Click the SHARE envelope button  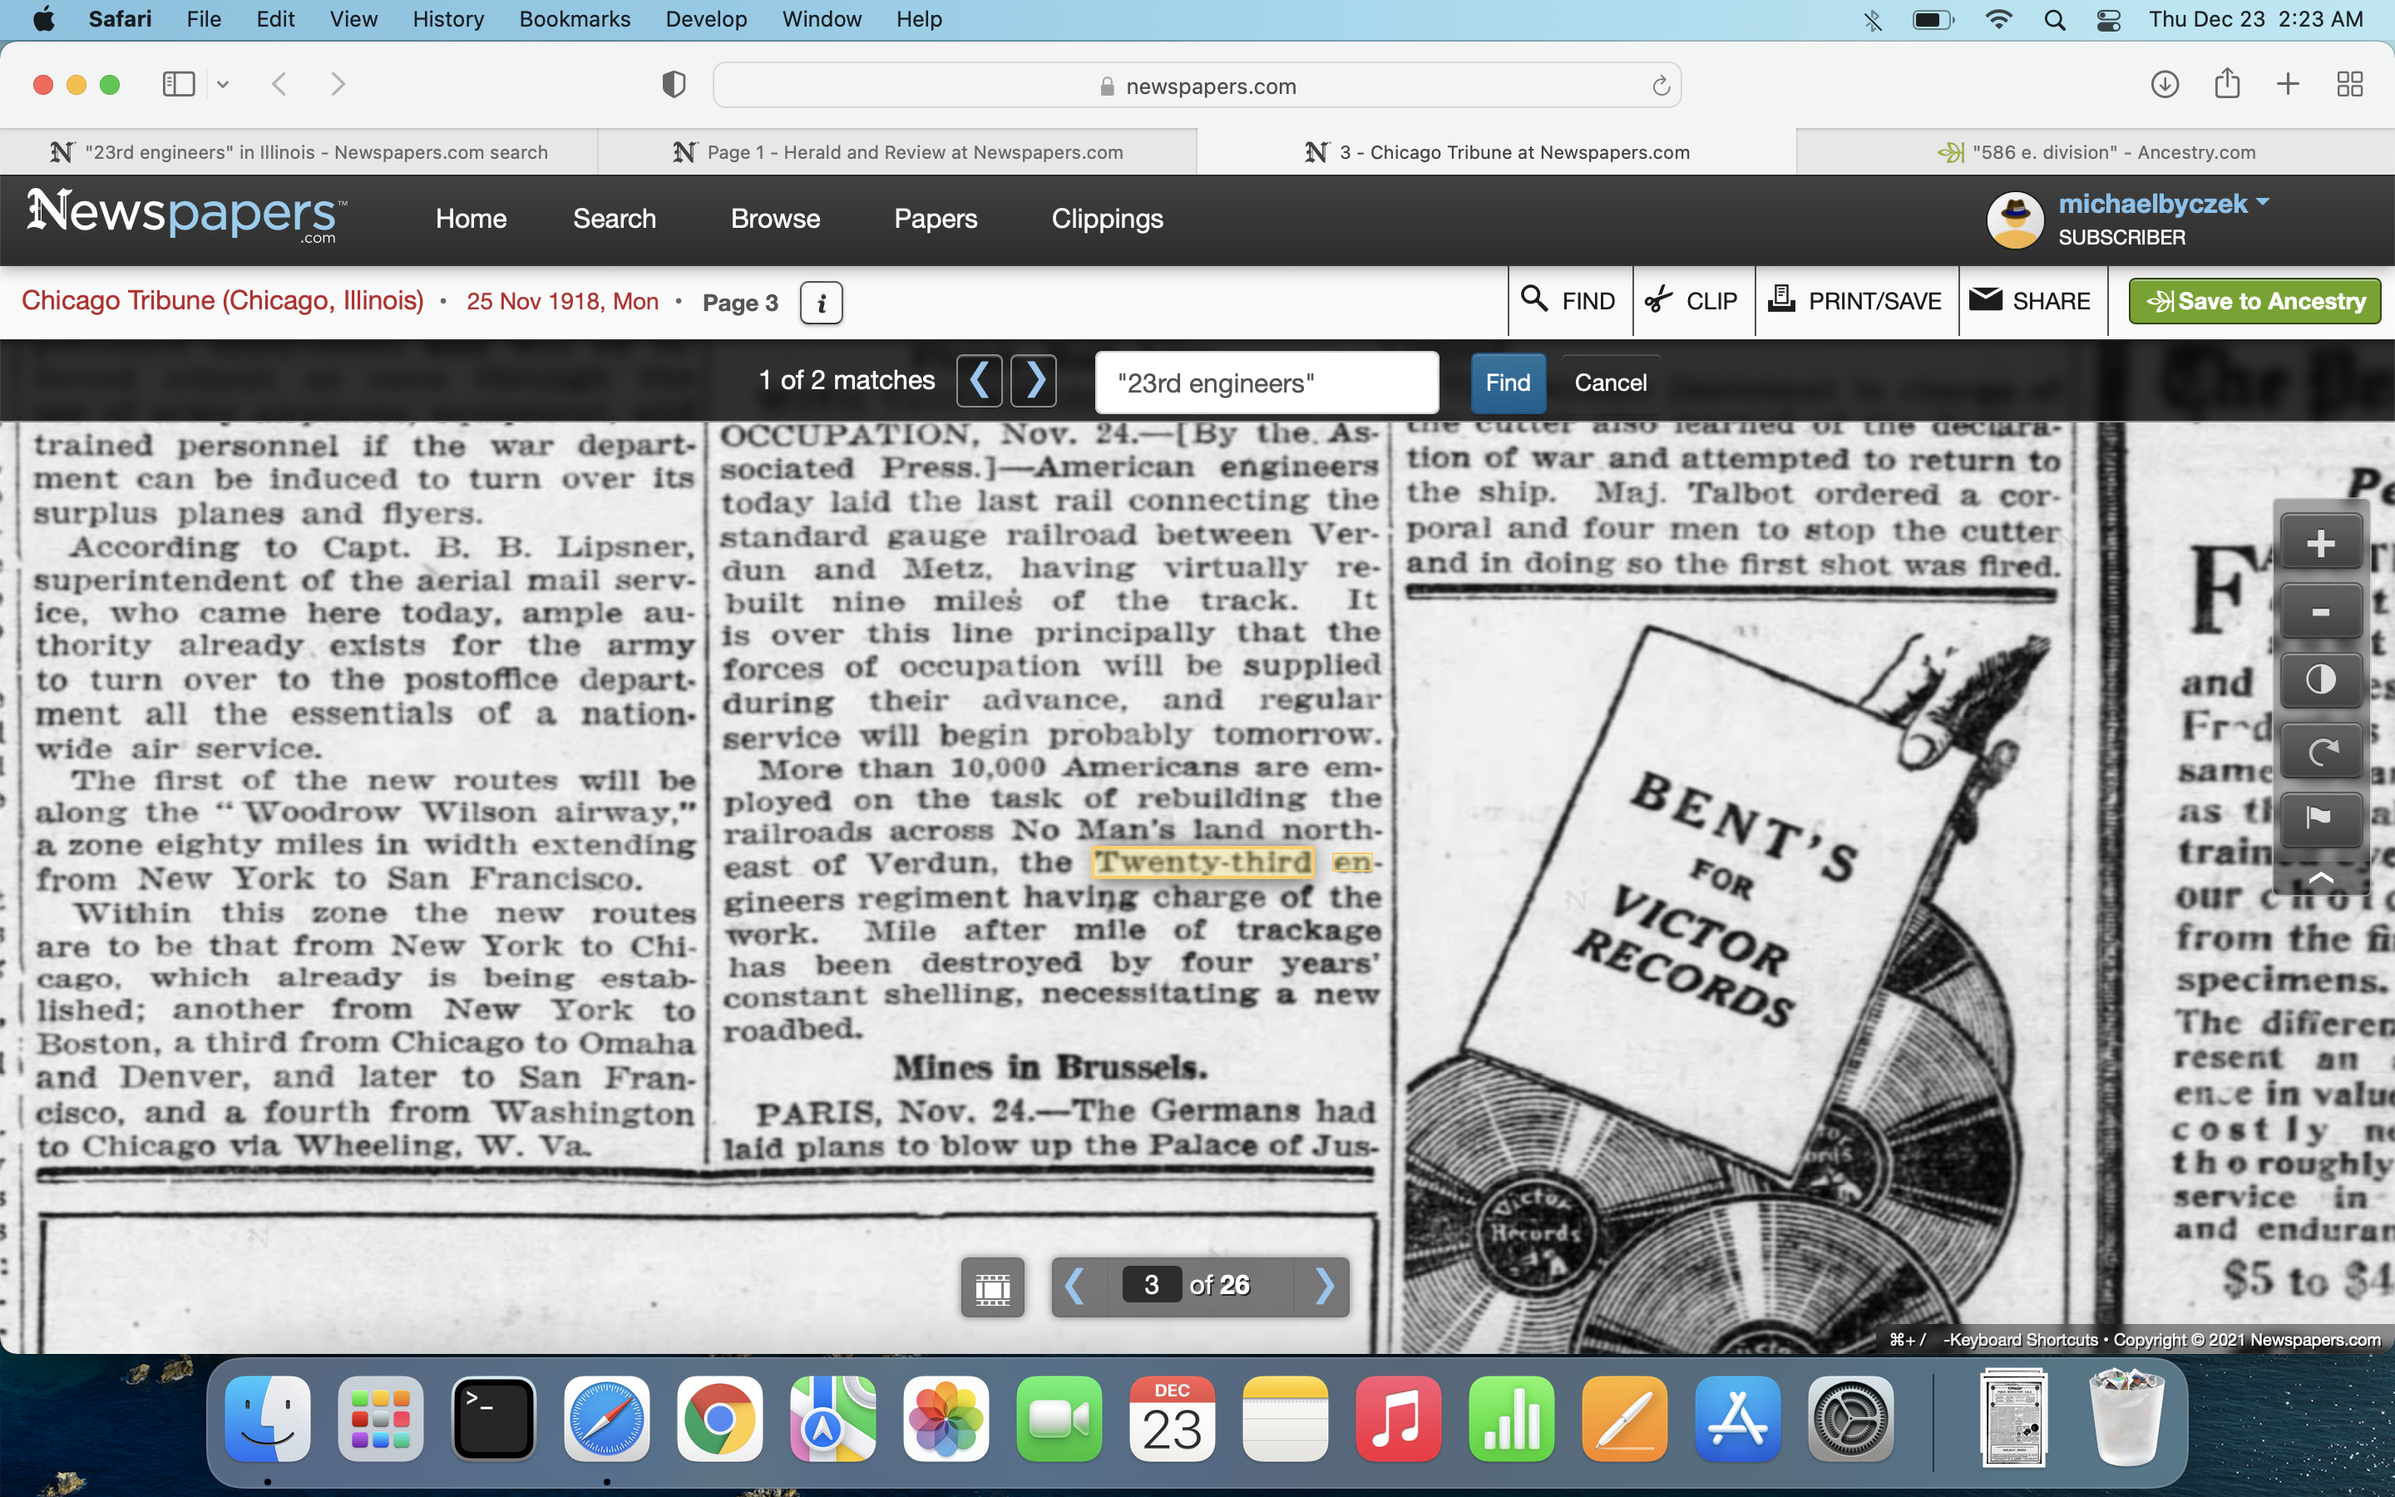point(2032,301)
